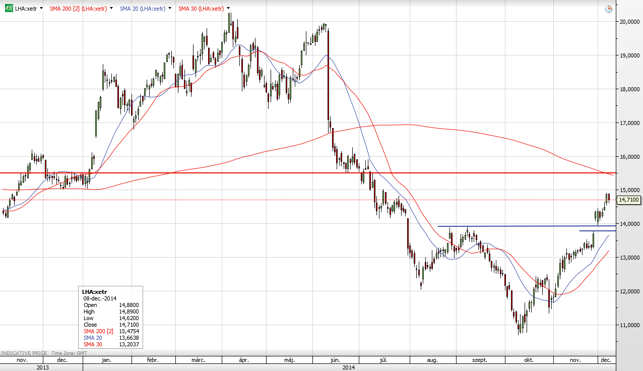This screenshot has width=643, height=371.
Task: Open the clock time-settings icon above price axis
Action: [609, 9]
